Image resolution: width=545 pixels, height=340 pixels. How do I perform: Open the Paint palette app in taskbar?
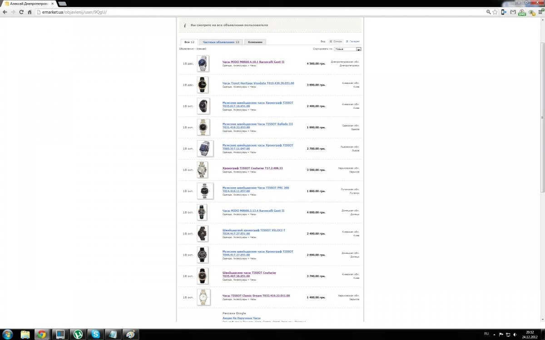coord(131,335)
